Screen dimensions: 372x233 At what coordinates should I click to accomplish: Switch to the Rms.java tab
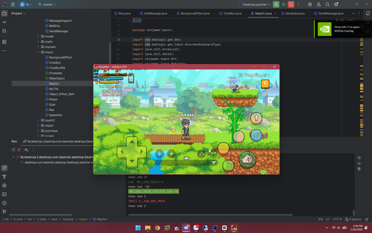[x=123, y=13]
